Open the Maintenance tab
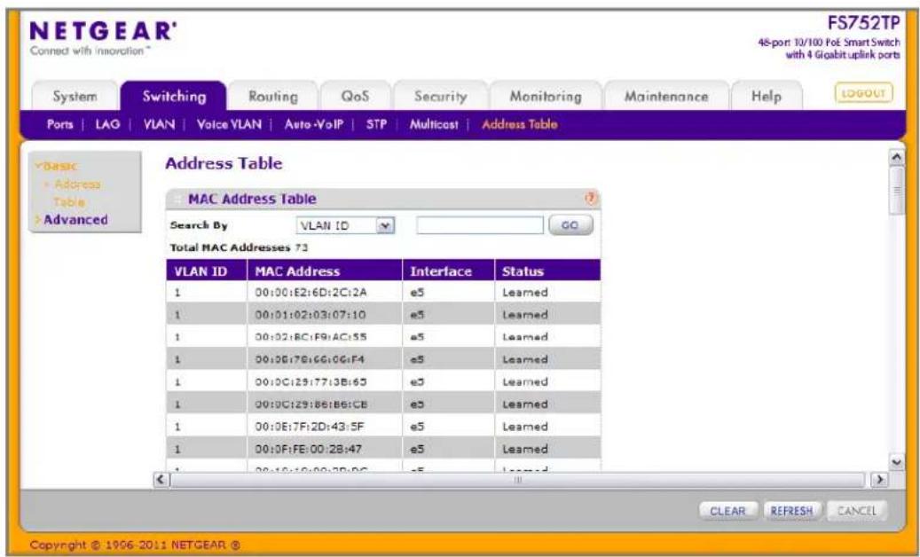 [x=666, y=96]
